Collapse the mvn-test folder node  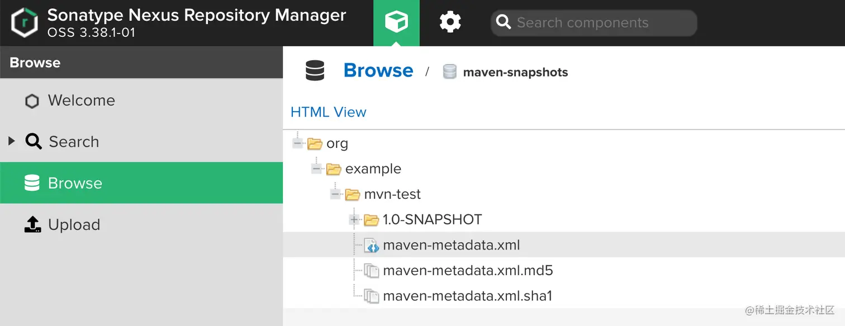click(335, 194)
